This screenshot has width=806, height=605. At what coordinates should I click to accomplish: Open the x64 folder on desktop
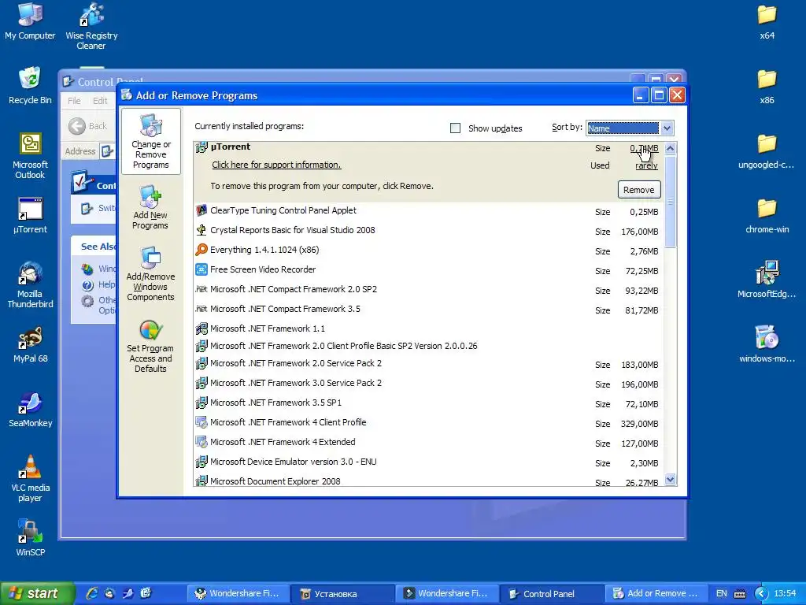[x=767, y=21]
